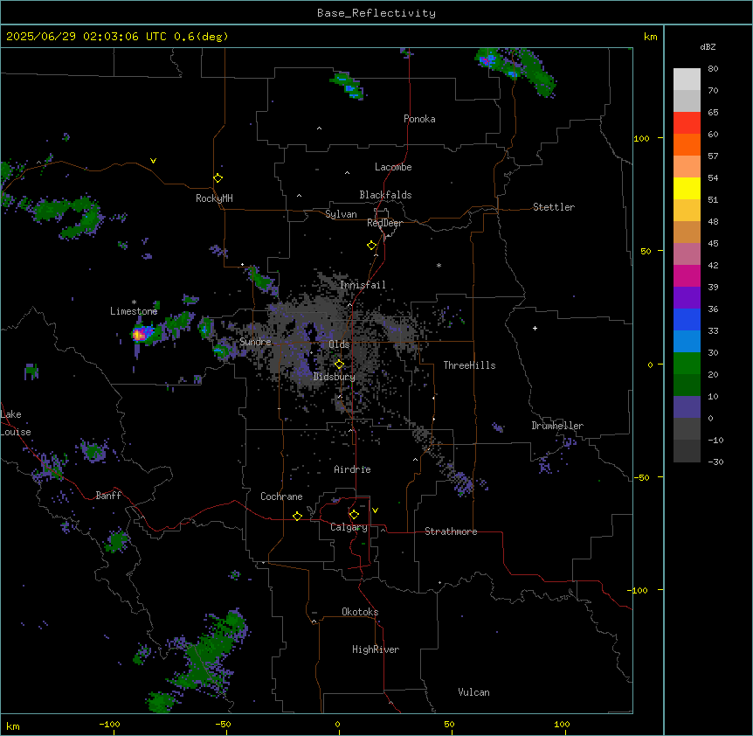The width and height of the screenshot is (753, 736).
Task: Click the Stettler city label
Action: tap(554, 207)
